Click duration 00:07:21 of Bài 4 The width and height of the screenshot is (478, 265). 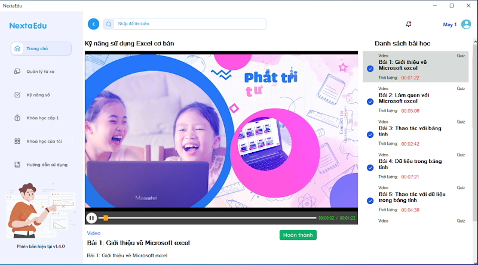410,177
